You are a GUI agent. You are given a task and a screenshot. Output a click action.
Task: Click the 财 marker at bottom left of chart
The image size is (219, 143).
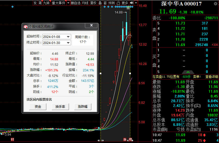coord(12,140)
